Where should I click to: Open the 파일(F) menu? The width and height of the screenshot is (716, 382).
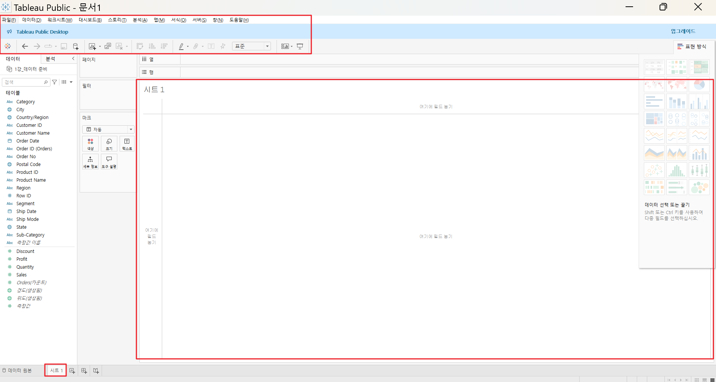[x=9, y=20]
